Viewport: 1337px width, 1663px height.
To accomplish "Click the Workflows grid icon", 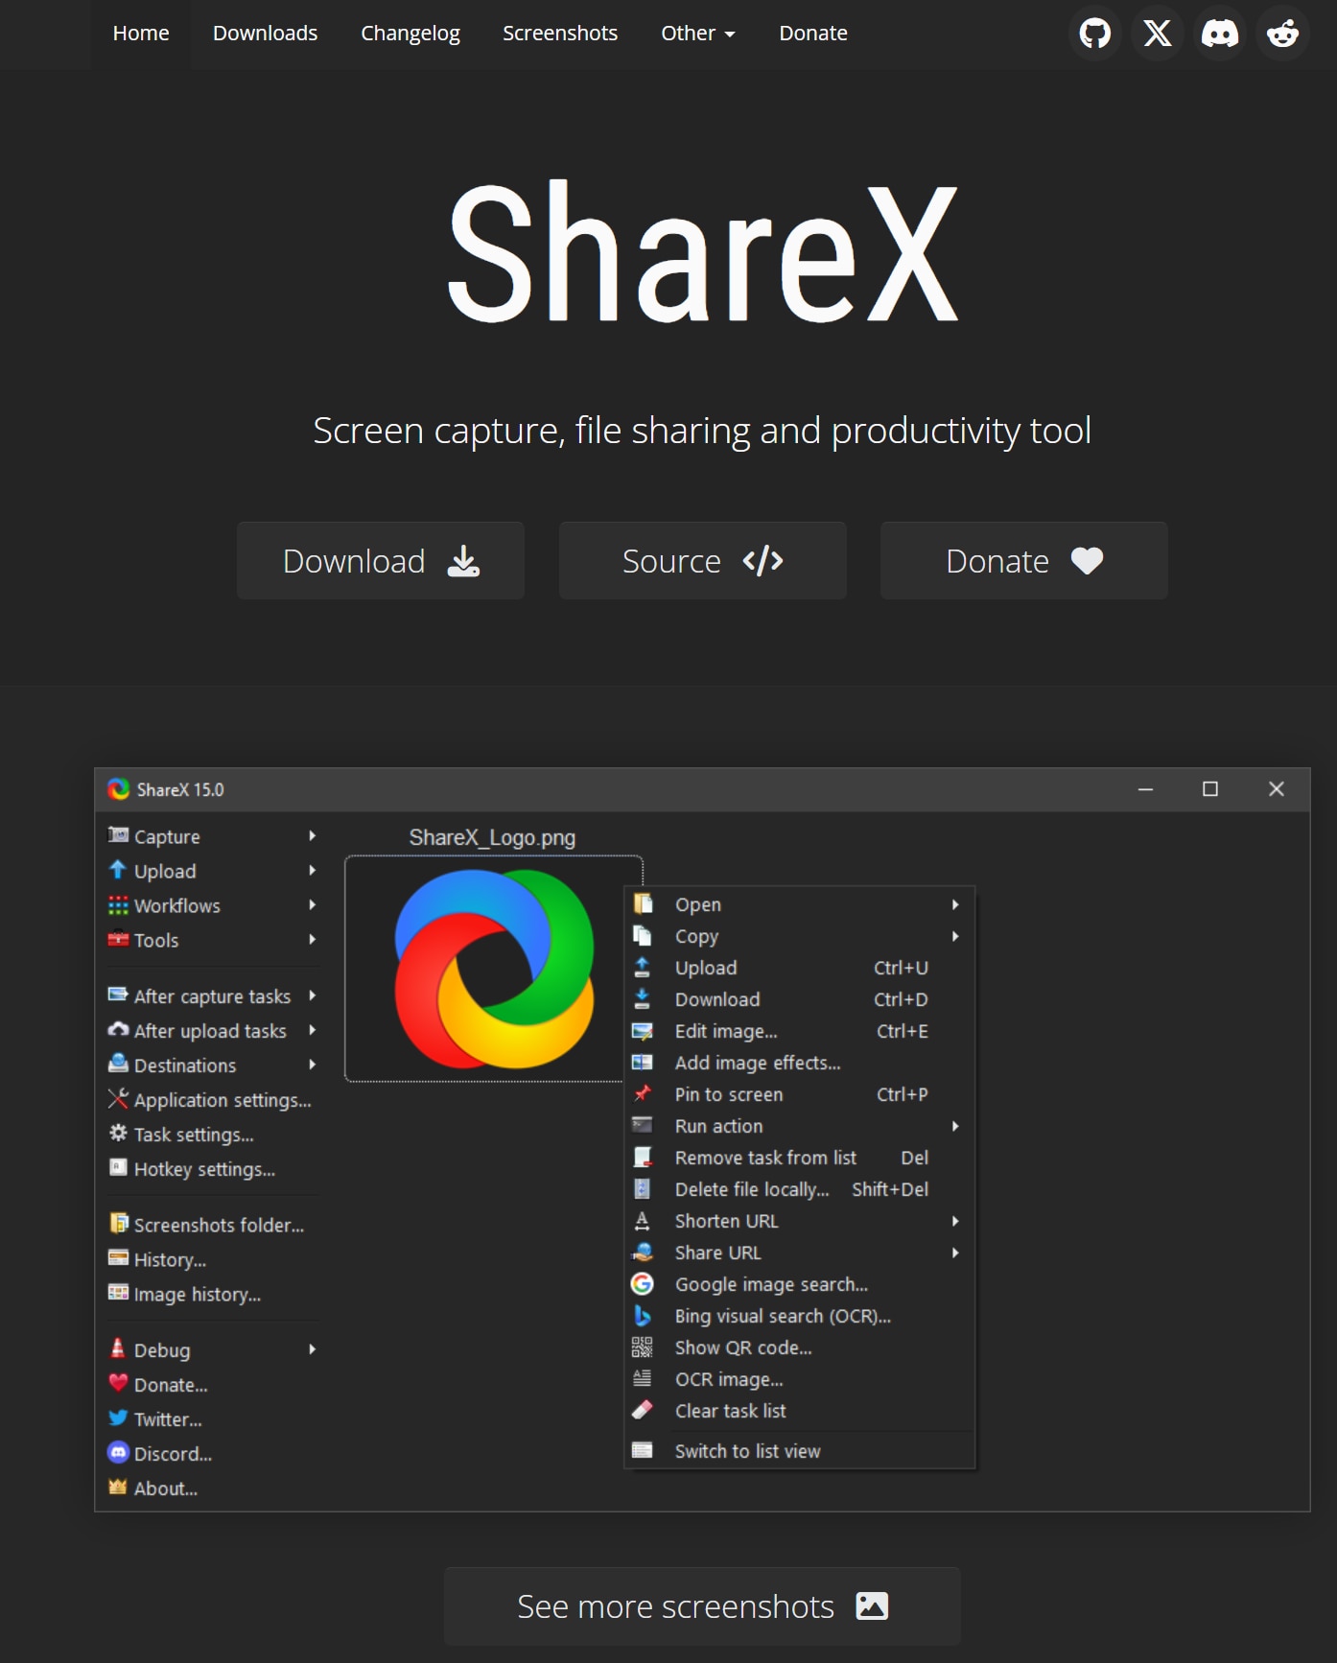I will click(118, 904).
